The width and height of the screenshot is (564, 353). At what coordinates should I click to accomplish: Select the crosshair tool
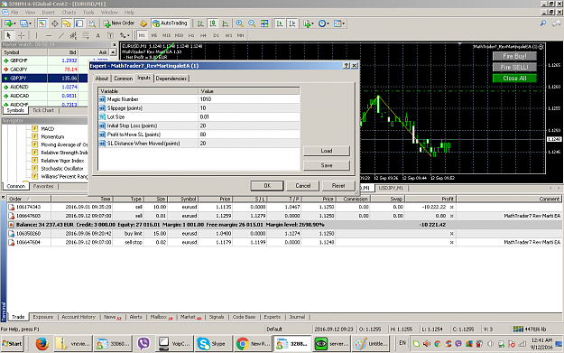(x=22, y=35)
